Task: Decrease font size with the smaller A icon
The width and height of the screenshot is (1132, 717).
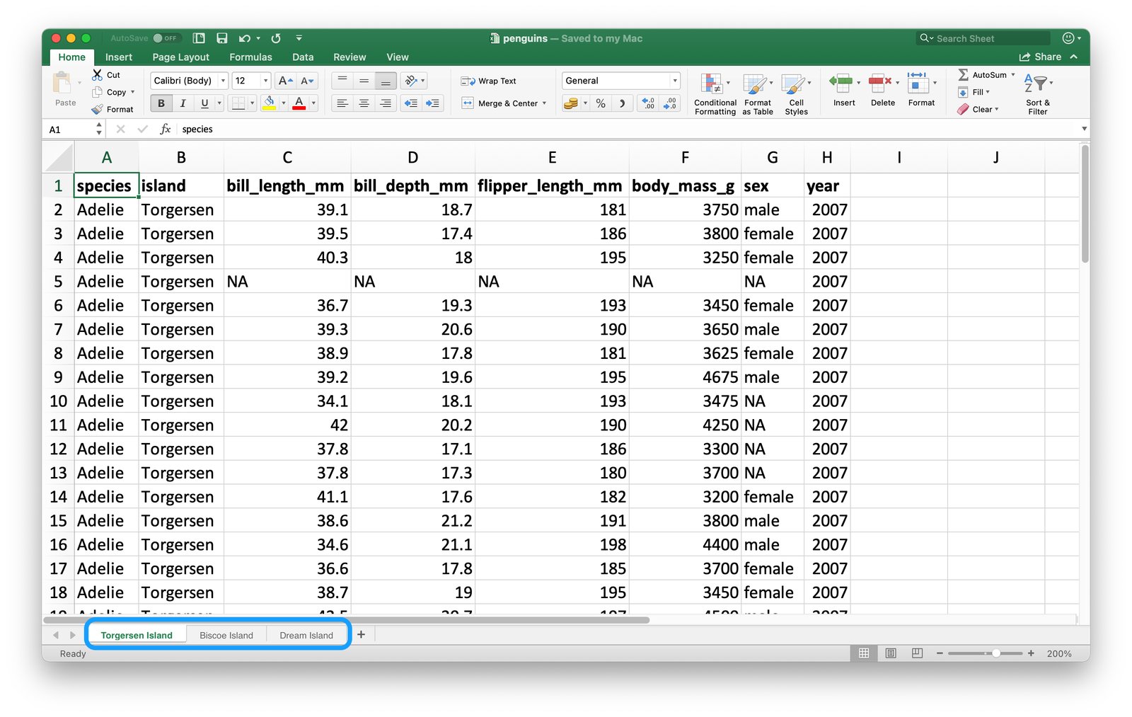Action: 307,81
